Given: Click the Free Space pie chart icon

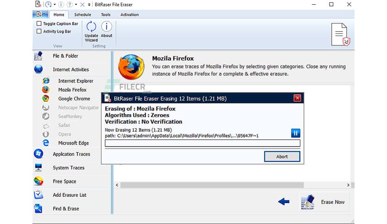Looking at the screenshot, I should pyautogui.click(x=38, y=181).
